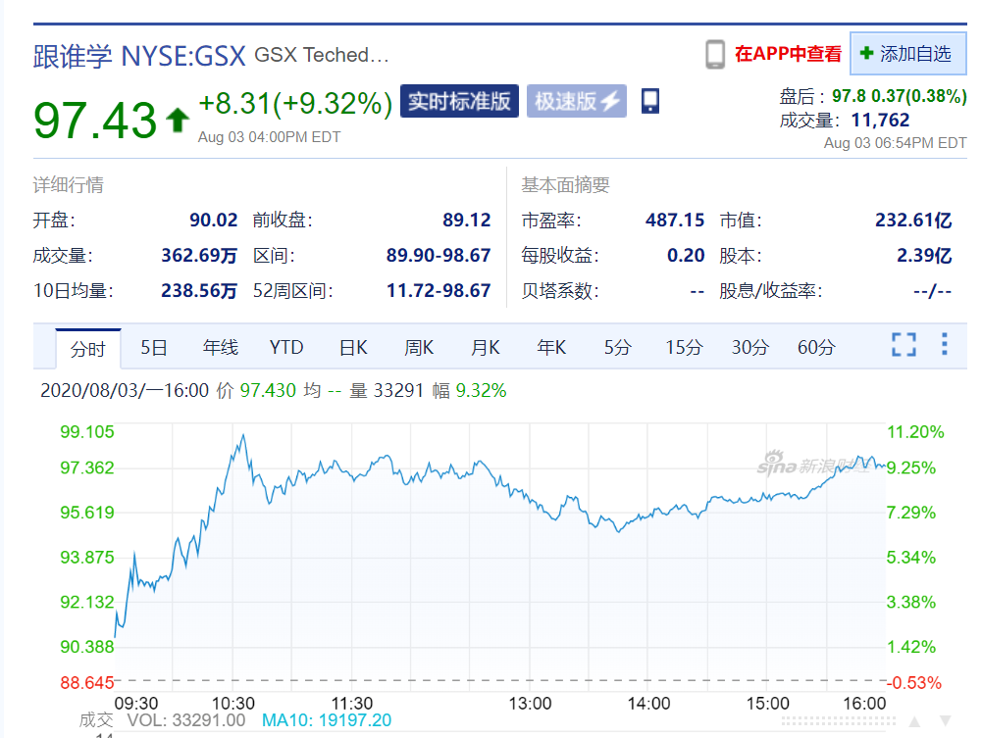981x738 pixels.
Task: Switch to 年线 chart tab
Action: 221,347
